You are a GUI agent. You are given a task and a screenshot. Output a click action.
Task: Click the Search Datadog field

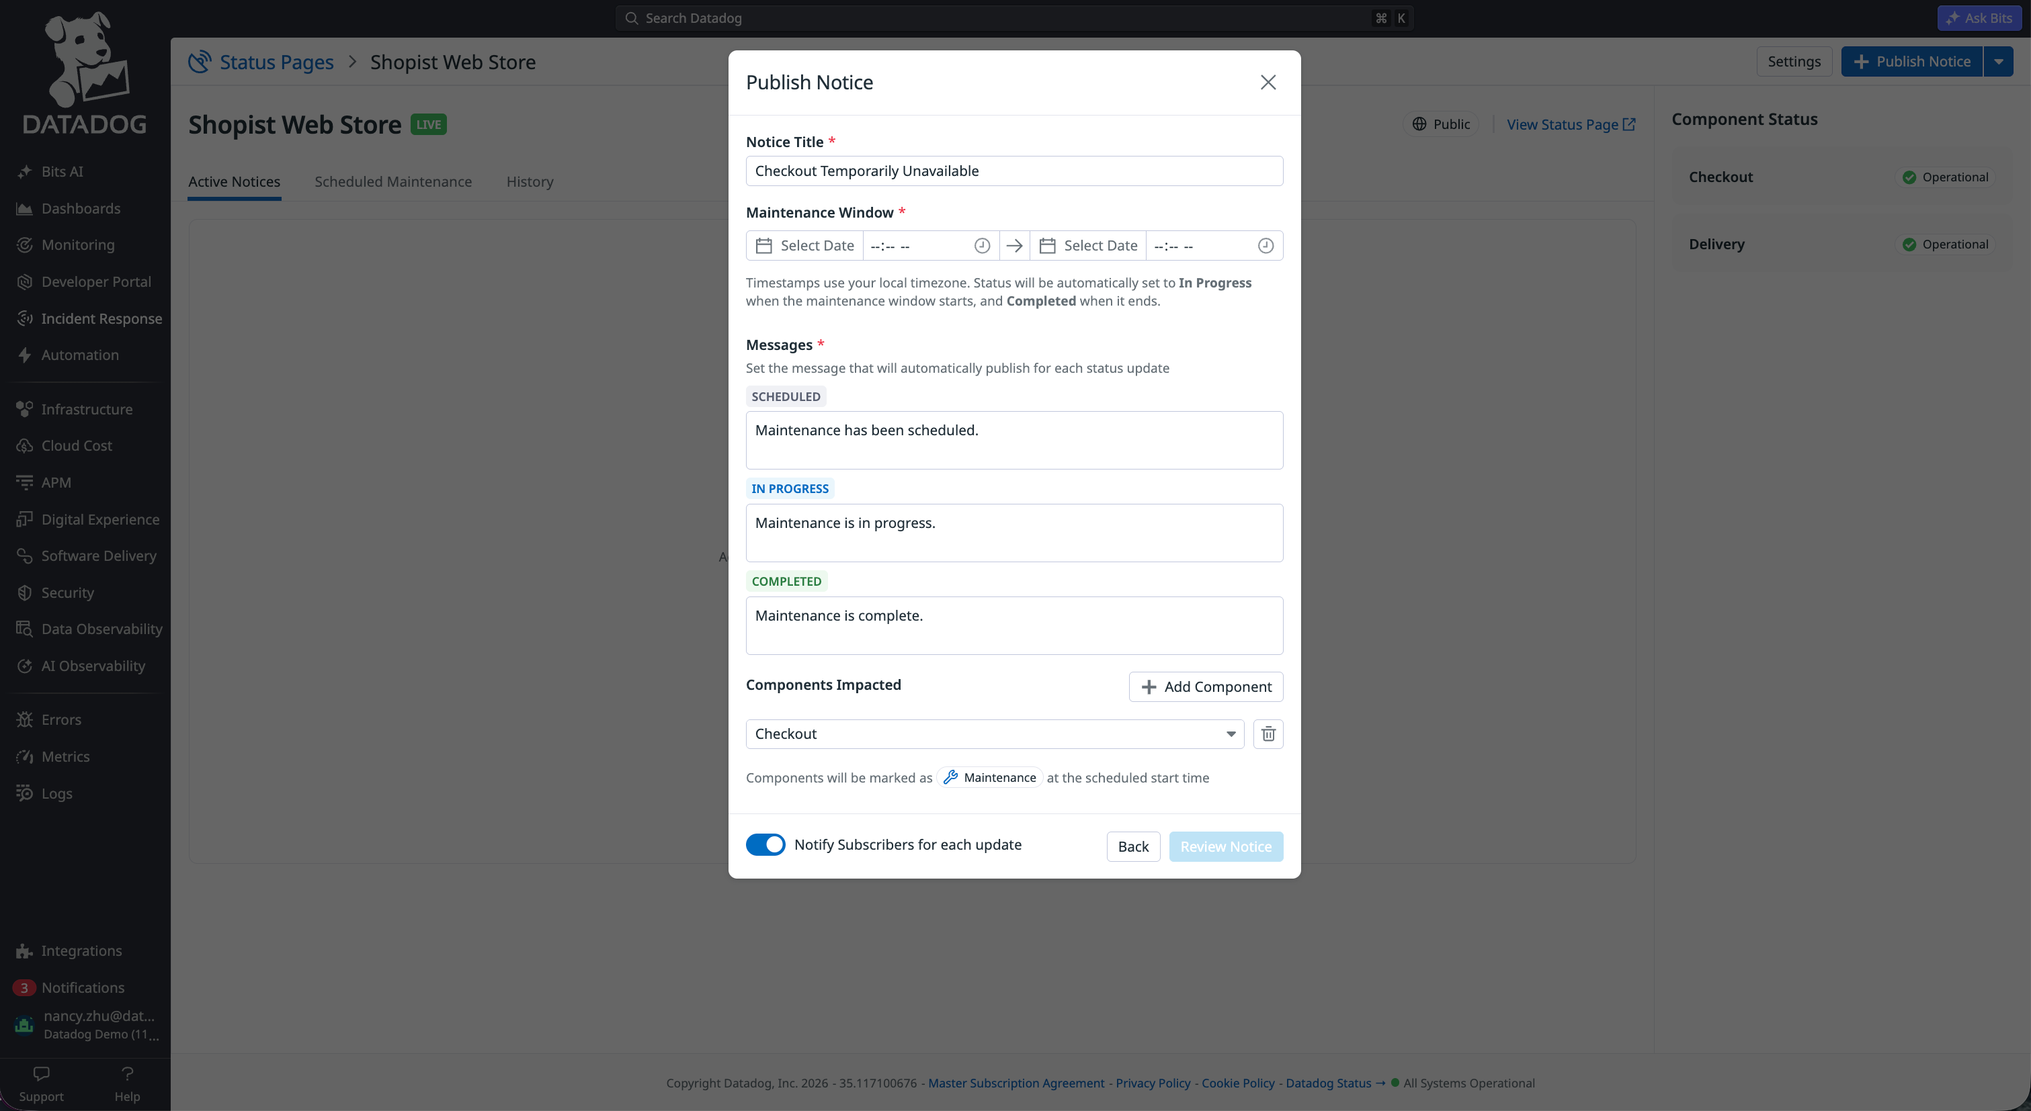click(1014, 18)
